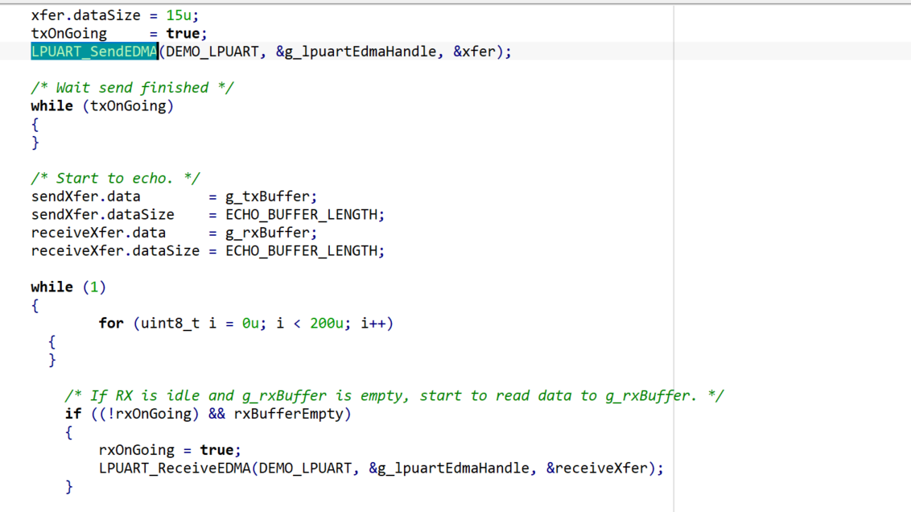This screenshot has width=911, height=512.
Task: Click the 'while (1)' statement
Action: click(68, 287)
